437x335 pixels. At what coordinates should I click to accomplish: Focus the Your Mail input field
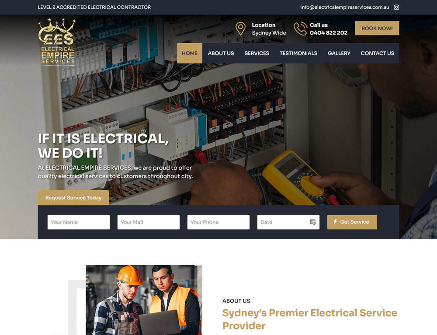pyautogui.click(x=149, y=222)
